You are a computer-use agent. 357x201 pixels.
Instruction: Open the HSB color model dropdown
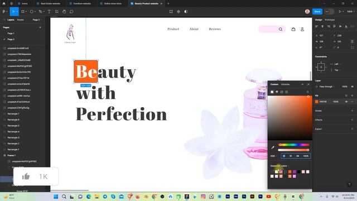pyautogui.click(x=273, y=156)
